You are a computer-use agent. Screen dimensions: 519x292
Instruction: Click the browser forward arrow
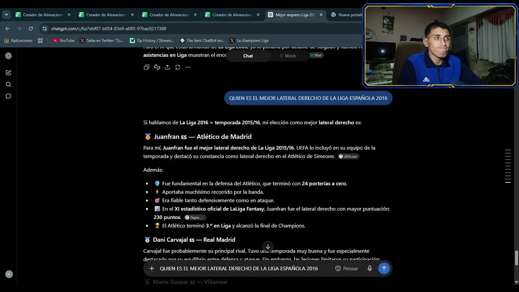19,28
